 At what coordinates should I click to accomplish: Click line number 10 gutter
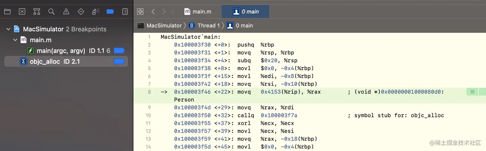[x=148, y=115]
